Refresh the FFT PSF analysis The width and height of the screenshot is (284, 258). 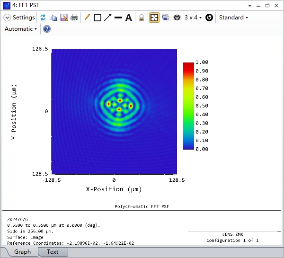coord(43,18)
